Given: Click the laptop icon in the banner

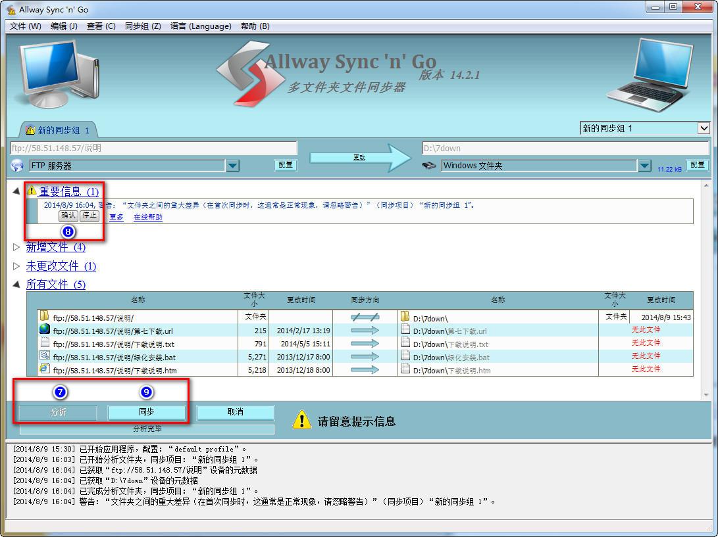Looking at the screenshot, I should [x=650, y=76].
